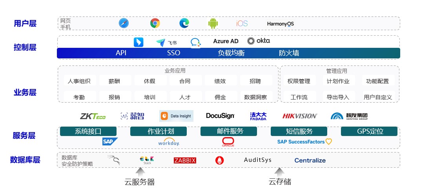Select the 邮件服务 service block

230,131
